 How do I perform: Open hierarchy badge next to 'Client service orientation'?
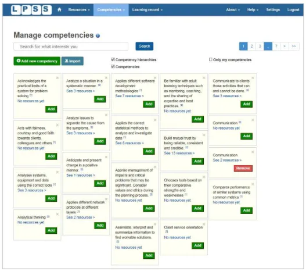coord(167,231)
